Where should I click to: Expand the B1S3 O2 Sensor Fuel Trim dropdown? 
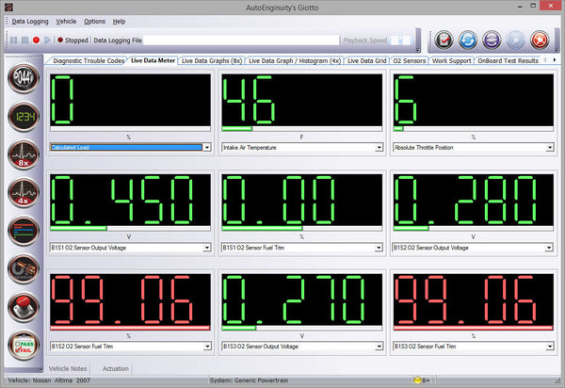[x=550, y=347]
